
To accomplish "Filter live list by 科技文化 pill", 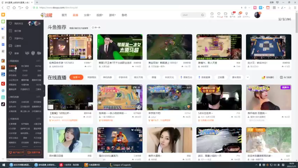I will click(169, 77).
